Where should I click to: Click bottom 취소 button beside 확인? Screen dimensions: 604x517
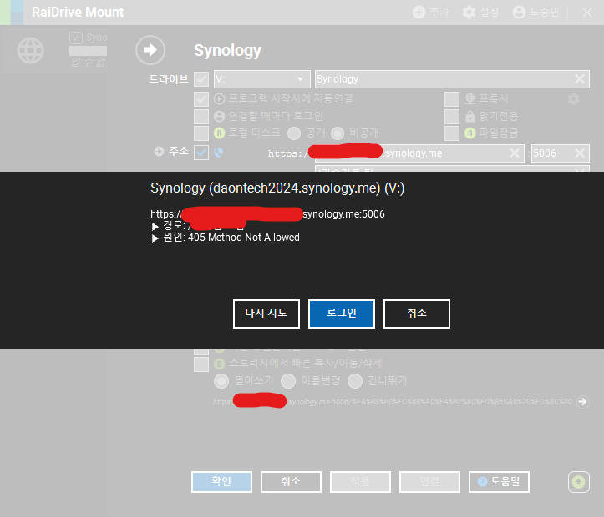pyautogui.click(x=291, y=482)
